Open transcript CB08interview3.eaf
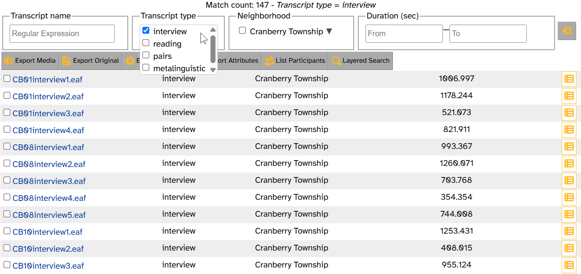 49,181
